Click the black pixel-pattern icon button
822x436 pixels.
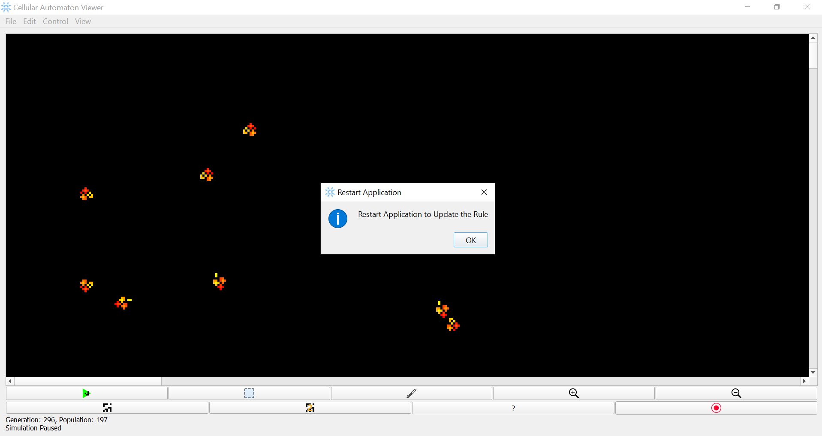tap(107, 408)
